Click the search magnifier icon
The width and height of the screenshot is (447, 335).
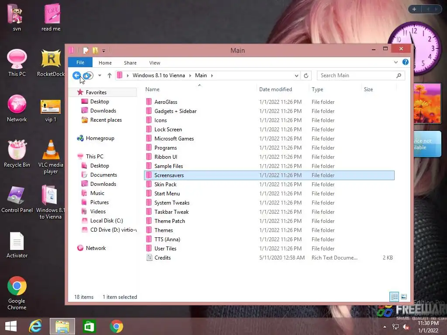click(x=399, y=75)
